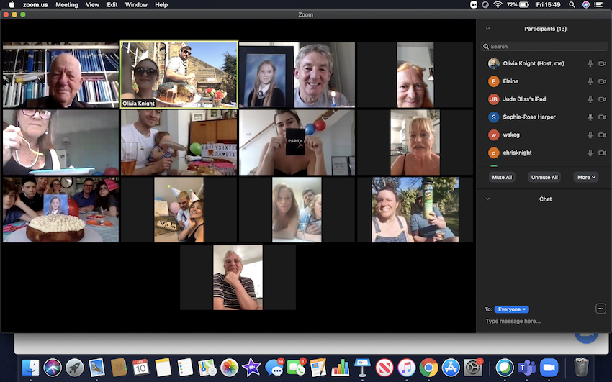The height and width of the screenshot is (382, 612).
Task: Select chrisknight's orange C avatar
Action: (x=494, y=153)
